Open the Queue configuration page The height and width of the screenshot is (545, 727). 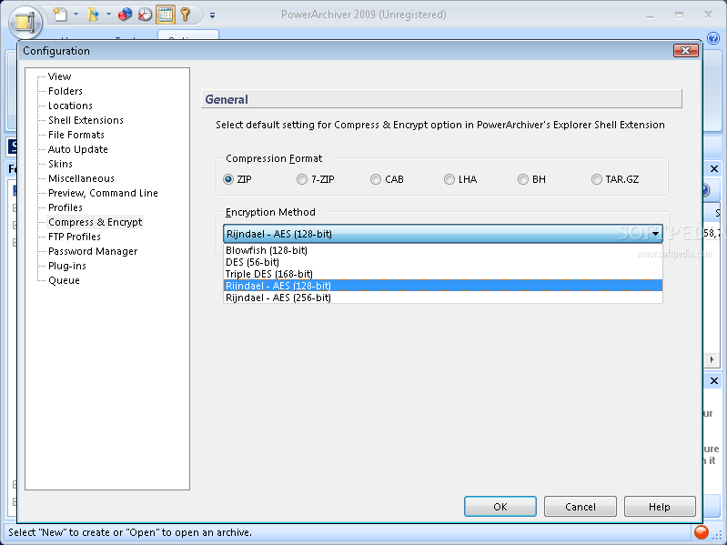(64, 280)
